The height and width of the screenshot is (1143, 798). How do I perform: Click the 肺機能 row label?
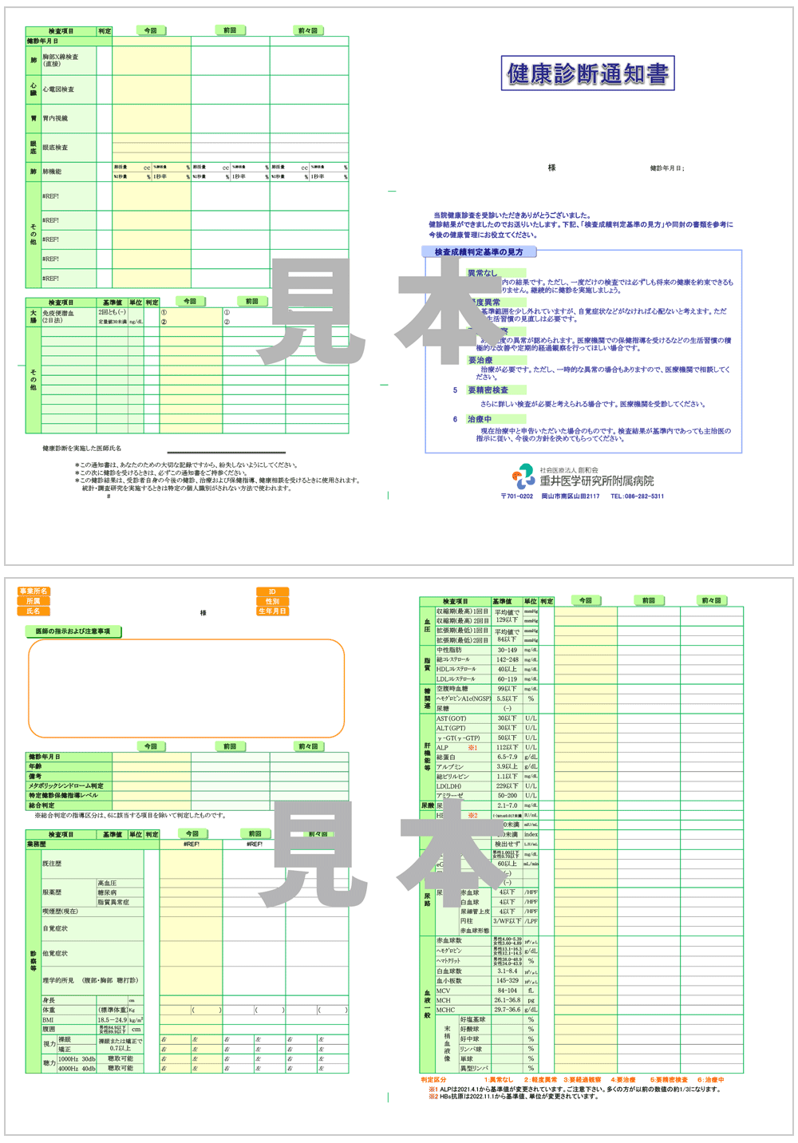click(x=52, y=172)
